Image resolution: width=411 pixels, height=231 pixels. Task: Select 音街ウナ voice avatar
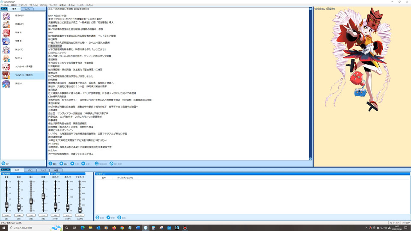point(6,83)
